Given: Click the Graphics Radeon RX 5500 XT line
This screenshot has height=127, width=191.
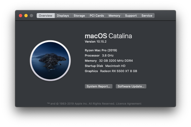Looking at the screenshot, I should pyautogui.click(x=111, y=71).
